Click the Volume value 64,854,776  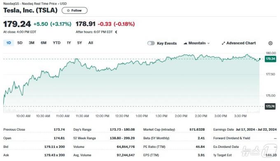pyautogui.click(x=126, y=147)
